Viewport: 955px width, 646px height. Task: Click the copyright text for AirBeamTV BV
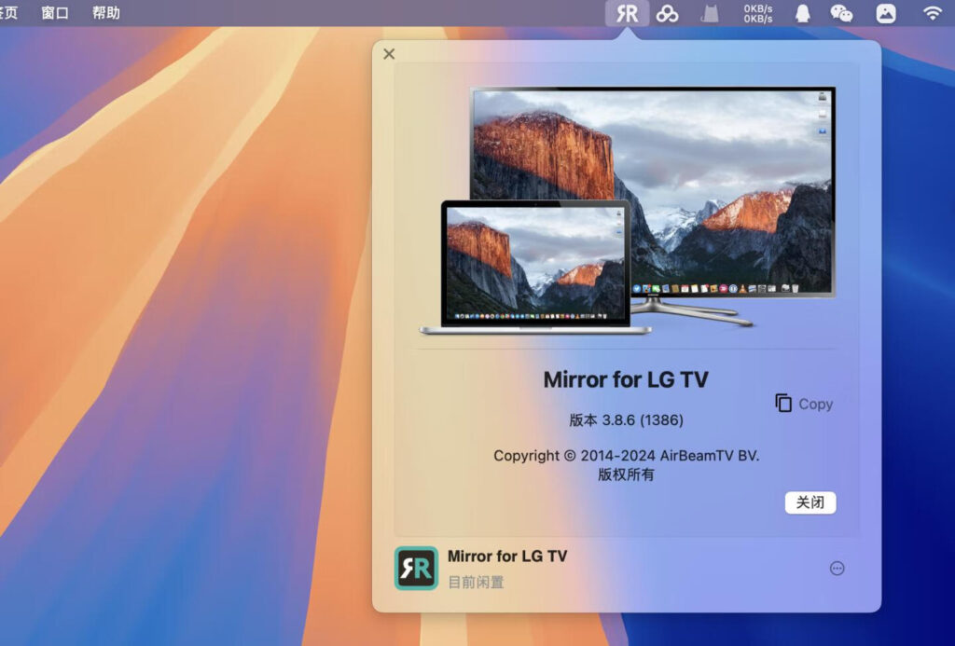click(626, 456)
